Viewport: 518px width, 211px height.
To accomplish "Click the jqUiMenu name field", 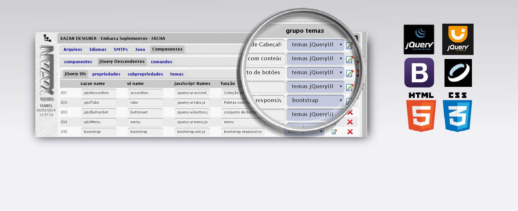I will 99,122.
